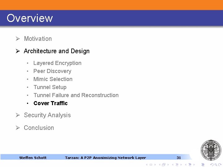
Task: Click the frame stack navigation icon
Action: click(x=164, y=165)
